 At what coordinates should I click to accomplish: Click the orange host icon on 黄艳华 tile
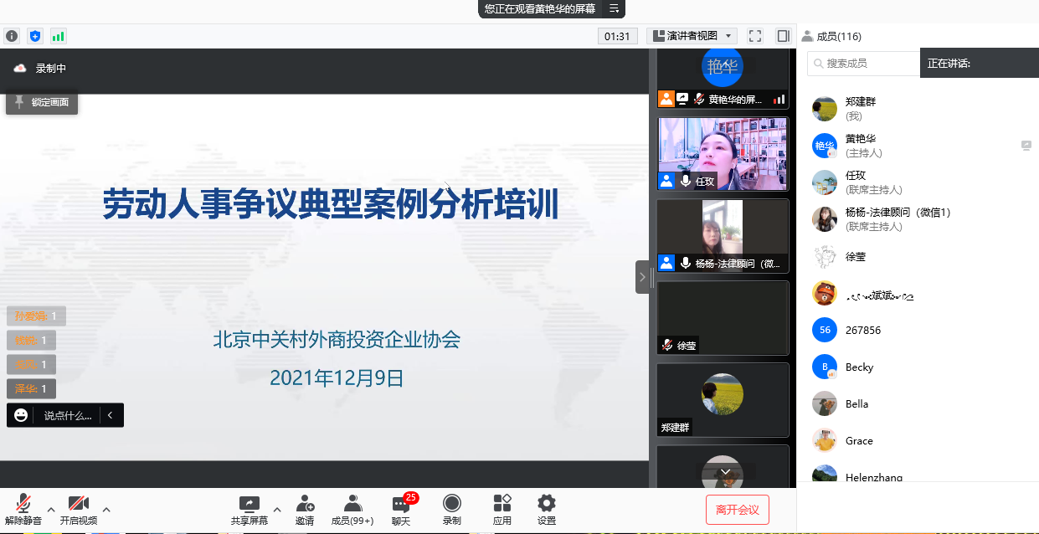[666, 99]
